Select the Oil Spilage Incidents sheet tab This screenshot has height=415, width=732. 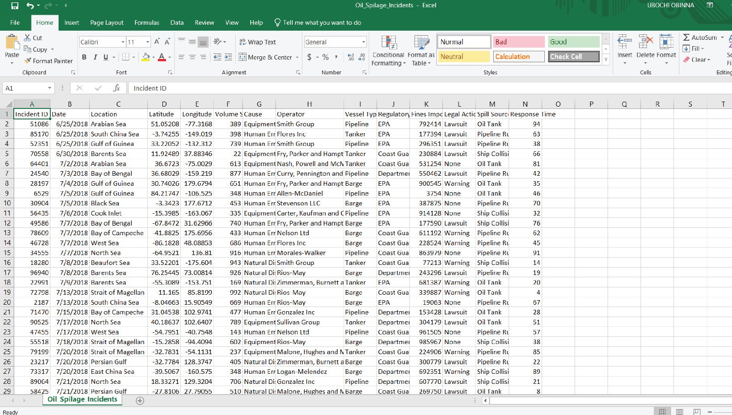(x=82, y=399)
